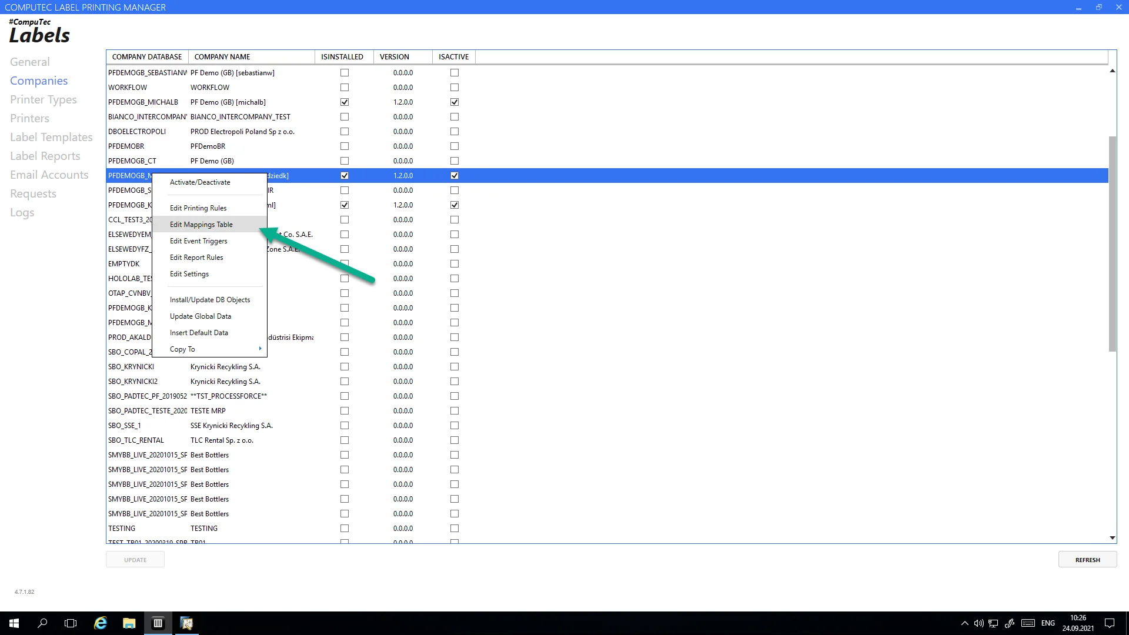Viewport: 1129px width, 635px height.
Task: Open Internet Explorer from the taskbar
Action: 101,623
